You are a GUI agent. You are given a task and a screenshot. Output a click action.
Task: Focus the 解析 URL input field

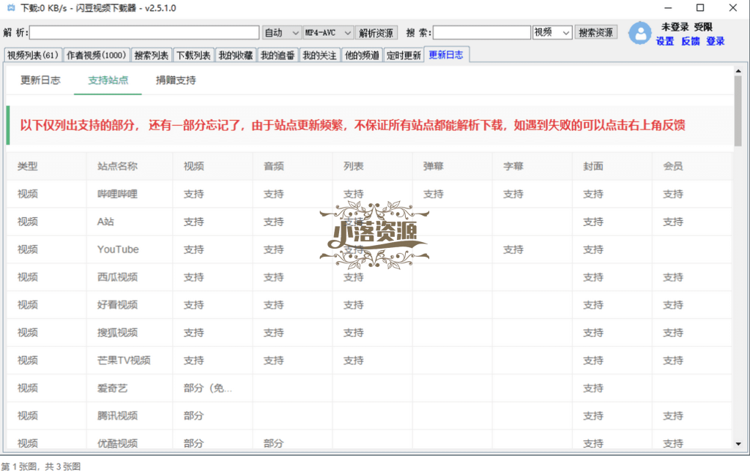point(144,32)
